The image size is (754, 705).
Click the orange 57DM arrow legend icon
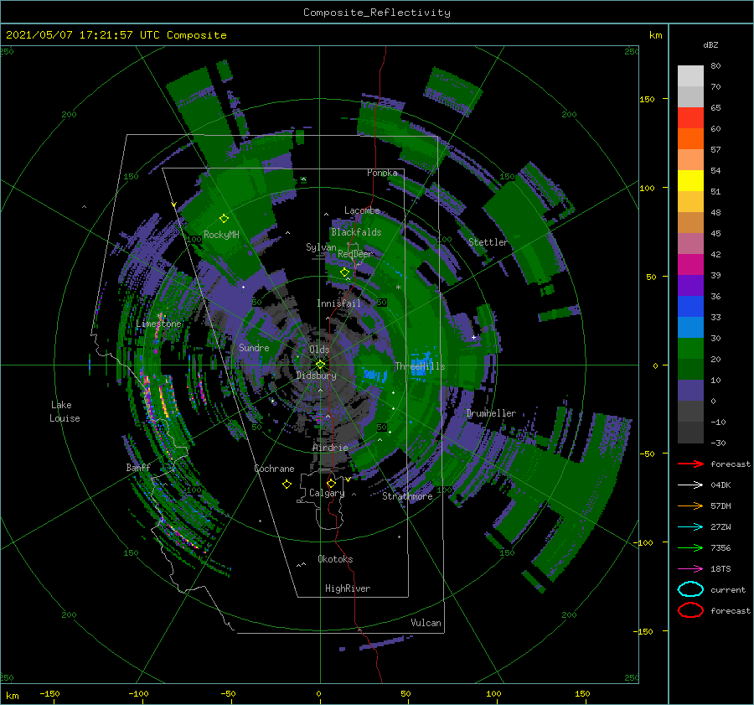tap(690, 505)
